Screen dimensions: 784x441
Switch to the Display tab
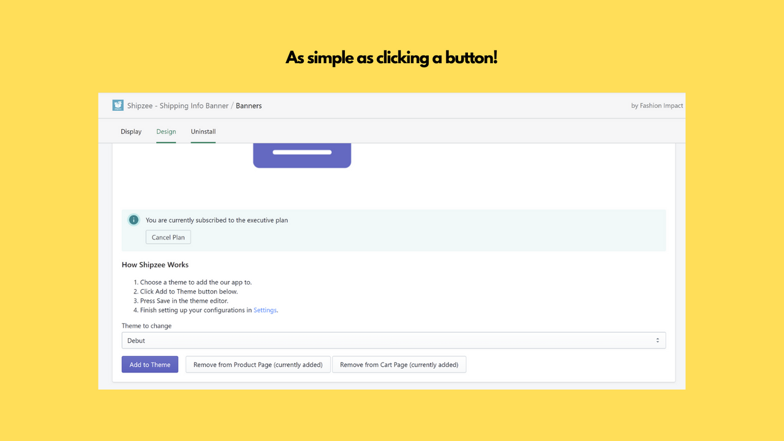(131, 131)
